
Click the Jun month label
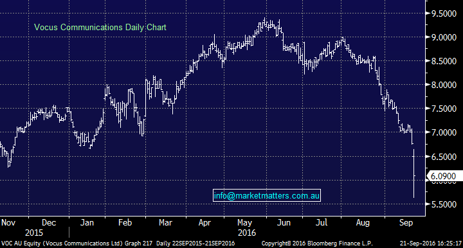pyautogui.click(x=284, y=223)
